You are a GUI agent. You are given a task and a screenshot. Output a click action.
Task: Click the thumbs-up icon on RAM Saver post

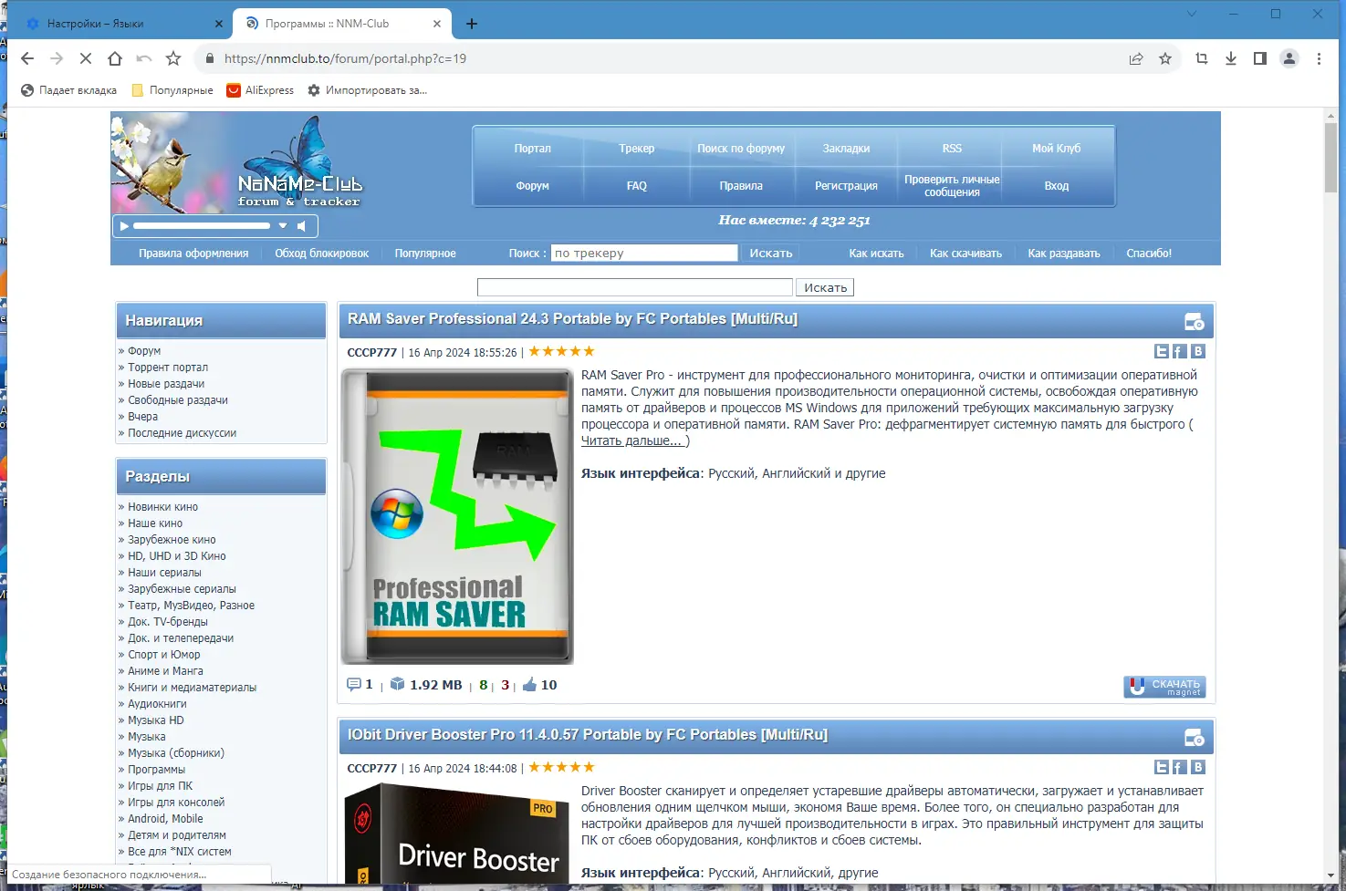530,684
